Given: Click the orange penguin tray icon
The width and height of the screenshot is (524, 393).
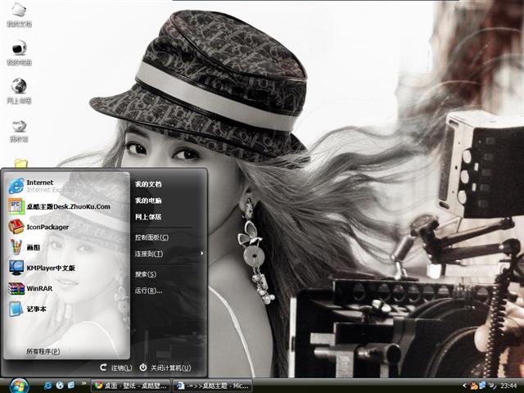Looking at the screenshot, I should pyautogui.click(x=474, y=386).
